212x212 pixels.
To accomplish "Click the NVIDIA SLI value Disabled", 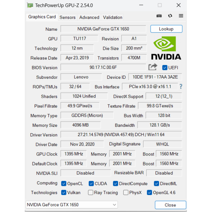I will (x=86, y=173).
